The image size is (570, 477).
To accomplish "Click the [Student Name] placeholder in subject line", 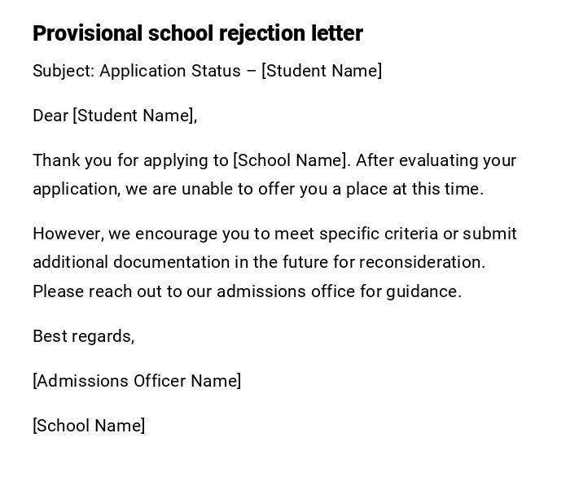I will [322, 71].
